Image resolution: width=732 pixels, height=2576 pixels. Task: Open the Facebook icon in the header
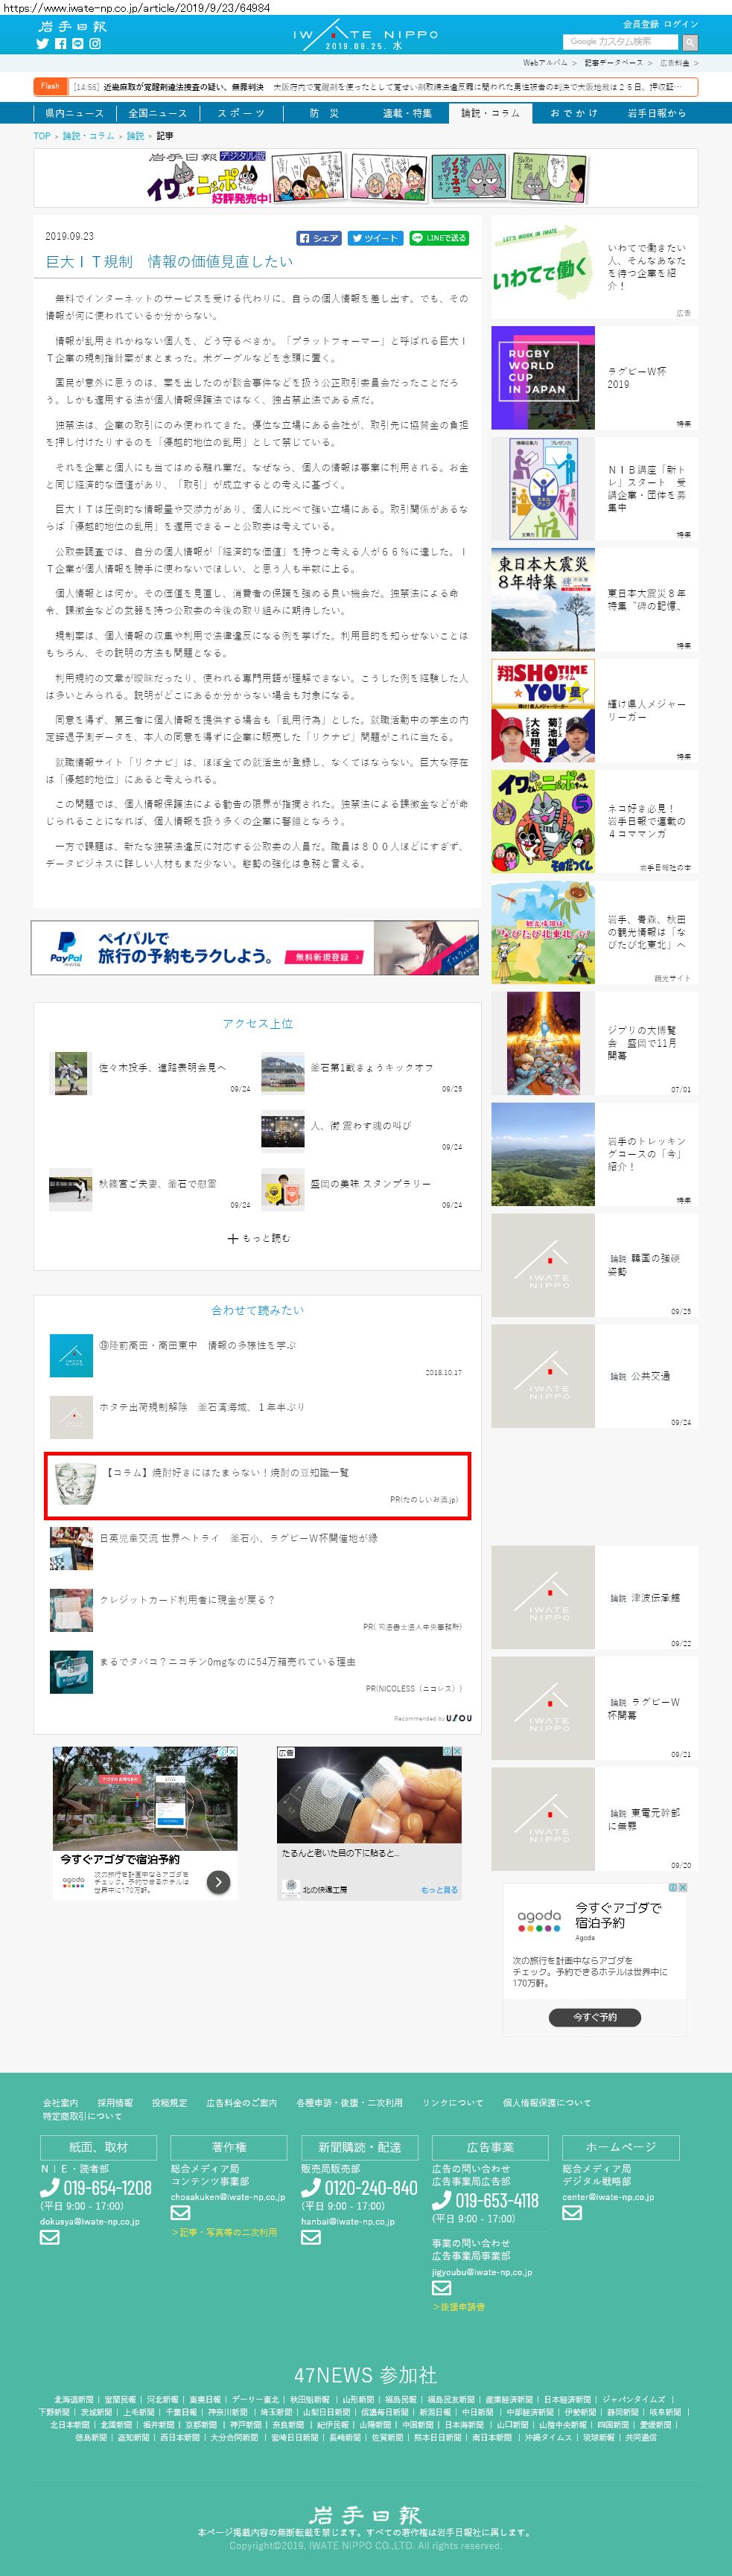coord(60,44)
